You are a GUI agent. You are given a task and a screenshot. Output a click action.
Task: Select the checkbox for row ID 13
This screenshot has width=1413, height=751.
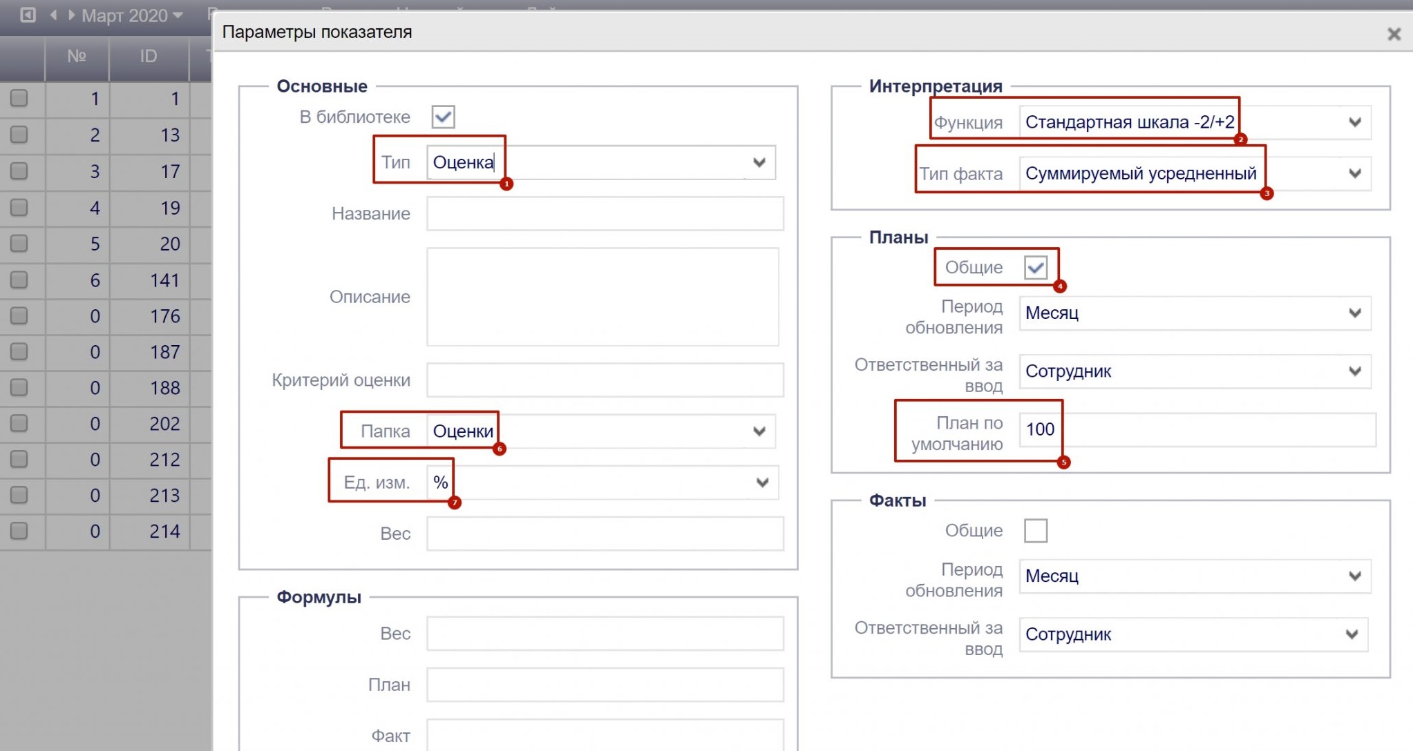[19, 135]
